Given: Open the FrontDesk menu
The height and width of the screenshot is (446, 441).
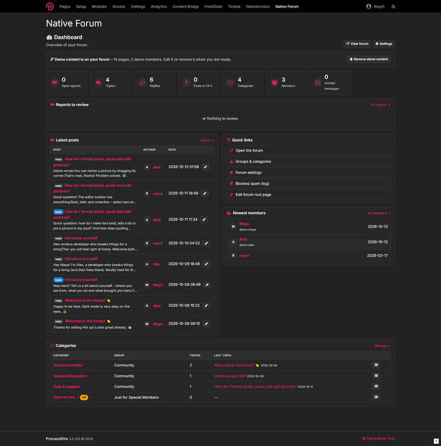Looking at the screenshot, I should point(213,7).
